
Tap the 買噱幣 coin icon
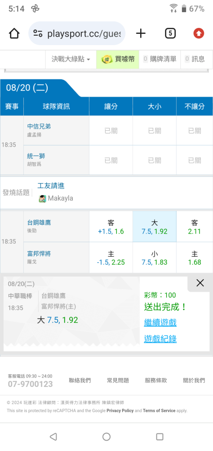point(107,59)
